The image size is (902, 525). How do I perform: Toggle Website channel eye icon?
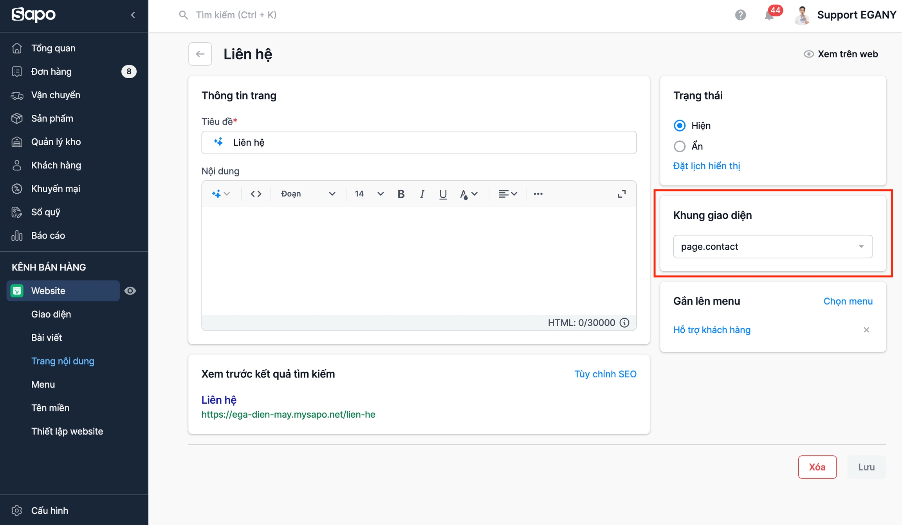click(x=130, y=291)
